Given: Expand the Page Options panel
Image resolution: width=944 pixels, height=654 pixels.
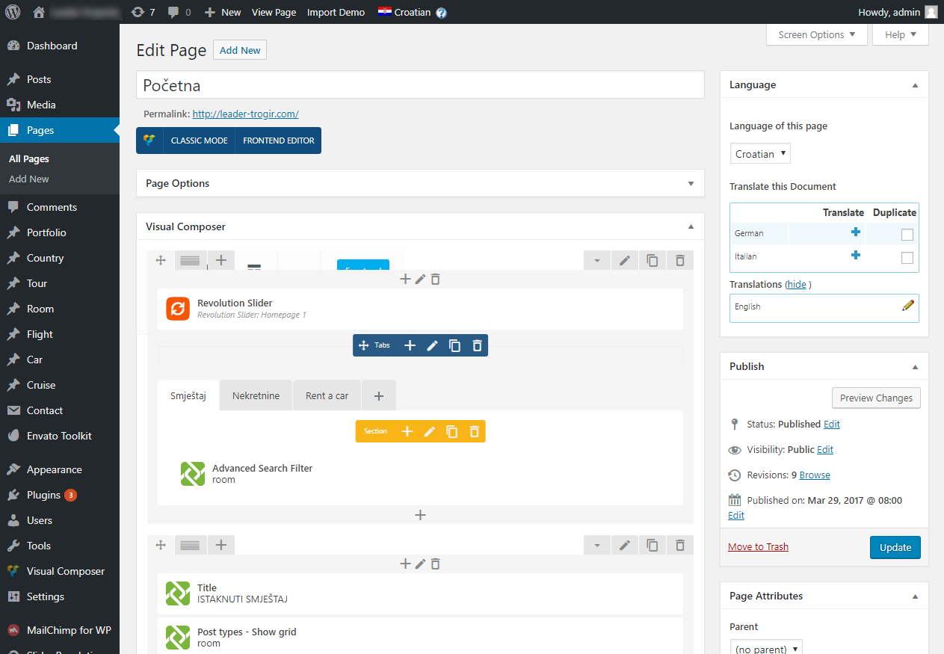Looking at the screenshot, I should (691, 183).
